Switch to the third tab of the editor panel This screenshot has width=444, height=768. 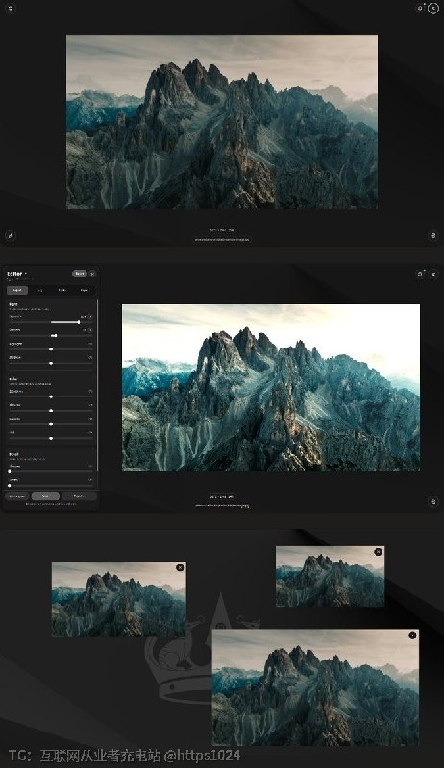coord(62,290)
